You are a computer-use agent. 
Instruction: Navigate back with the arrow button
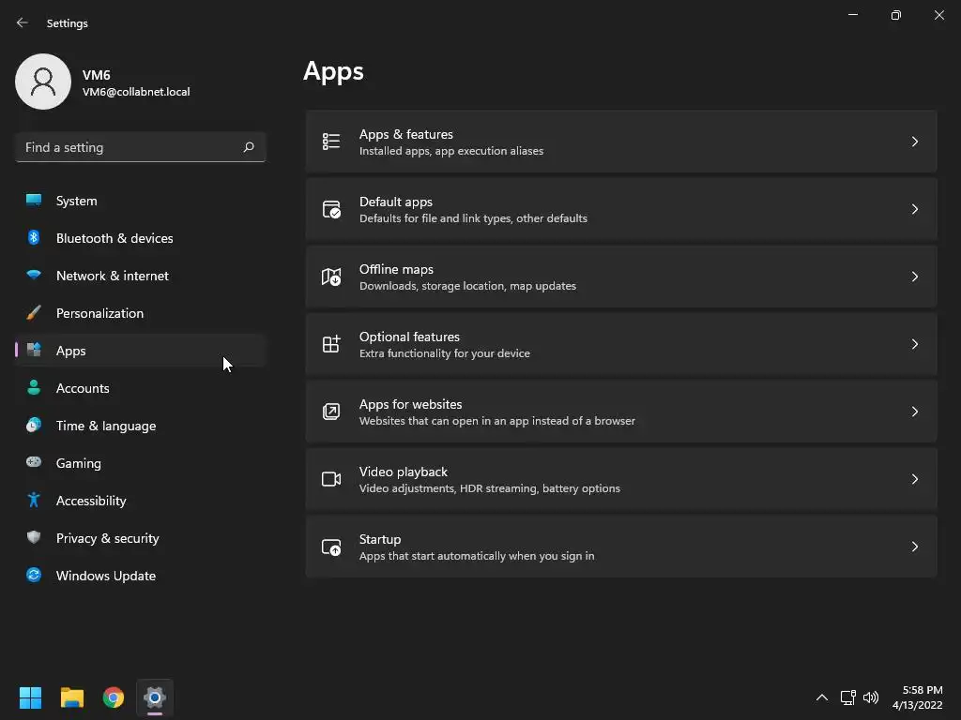[23, 22]
